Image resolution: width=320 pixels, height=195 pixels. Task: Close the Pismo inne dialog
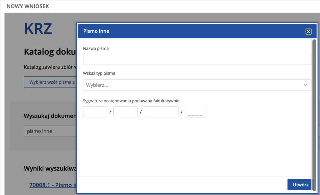(x=308, y=31)
